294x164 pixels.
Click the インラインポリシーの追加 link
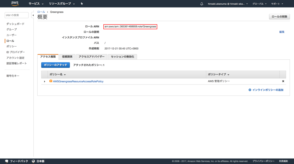266,90
